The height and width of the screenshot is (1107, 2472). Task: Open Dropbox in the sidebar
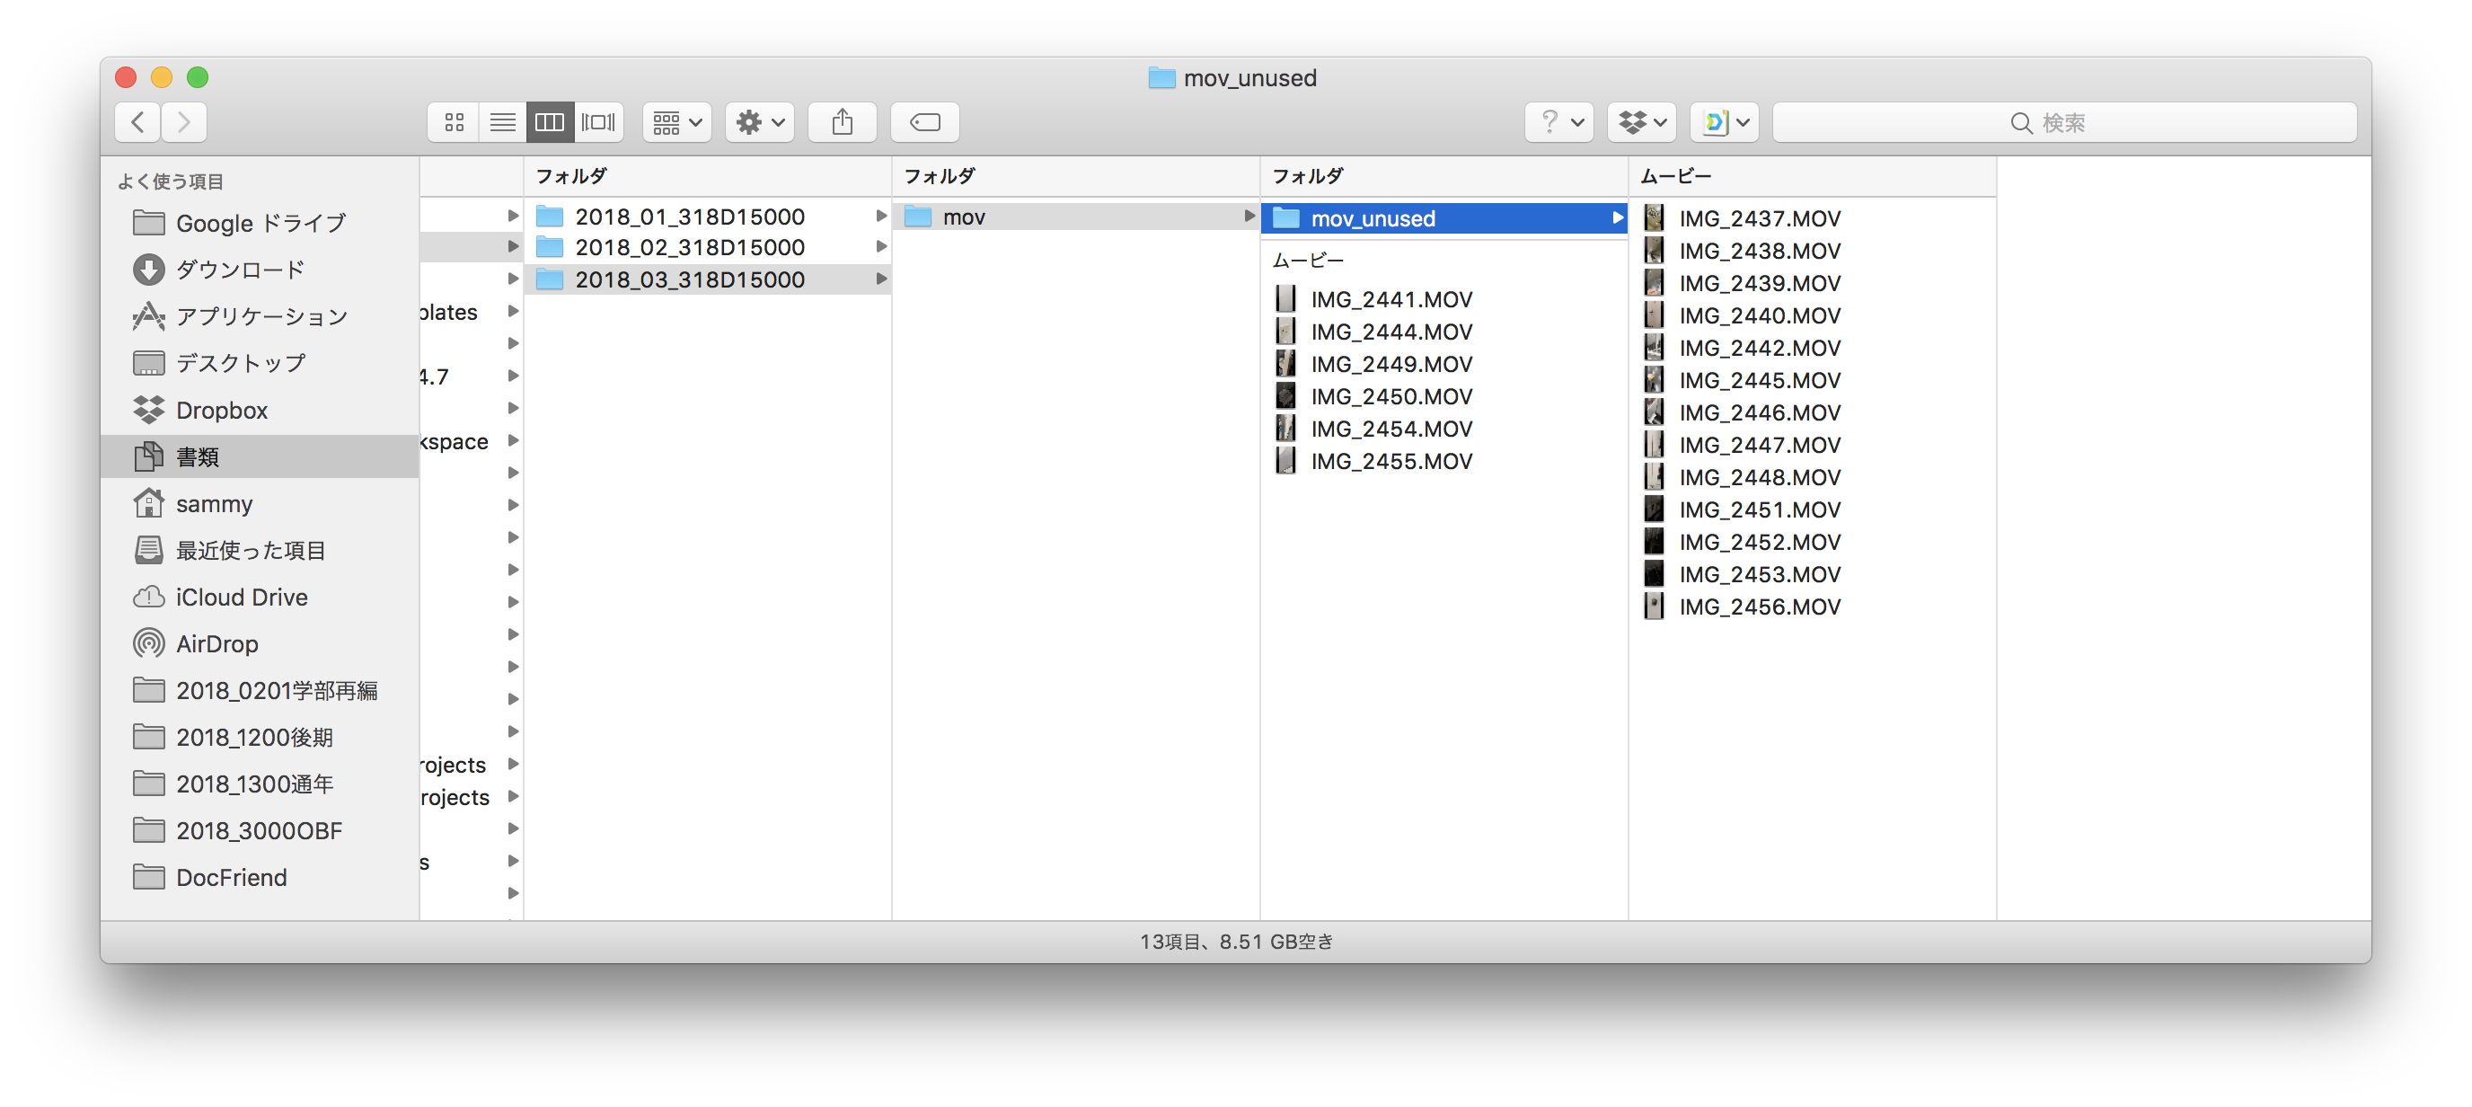click(x=260, y=410)
